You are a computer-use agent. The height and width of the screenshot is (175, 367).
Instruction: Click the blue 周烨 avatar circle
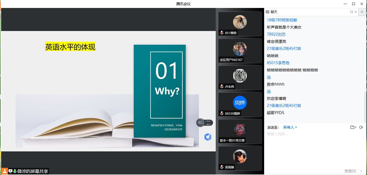coord(240,103)
